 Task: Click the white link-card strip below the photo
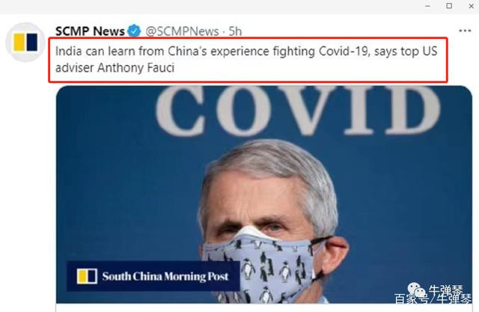pyautogui.click(x=264, y=308)
